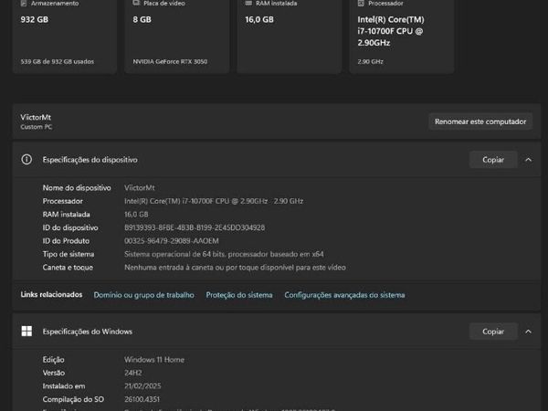Click the Edição value Windows 11 Home

pyautogui.click(x=154, y=359)
